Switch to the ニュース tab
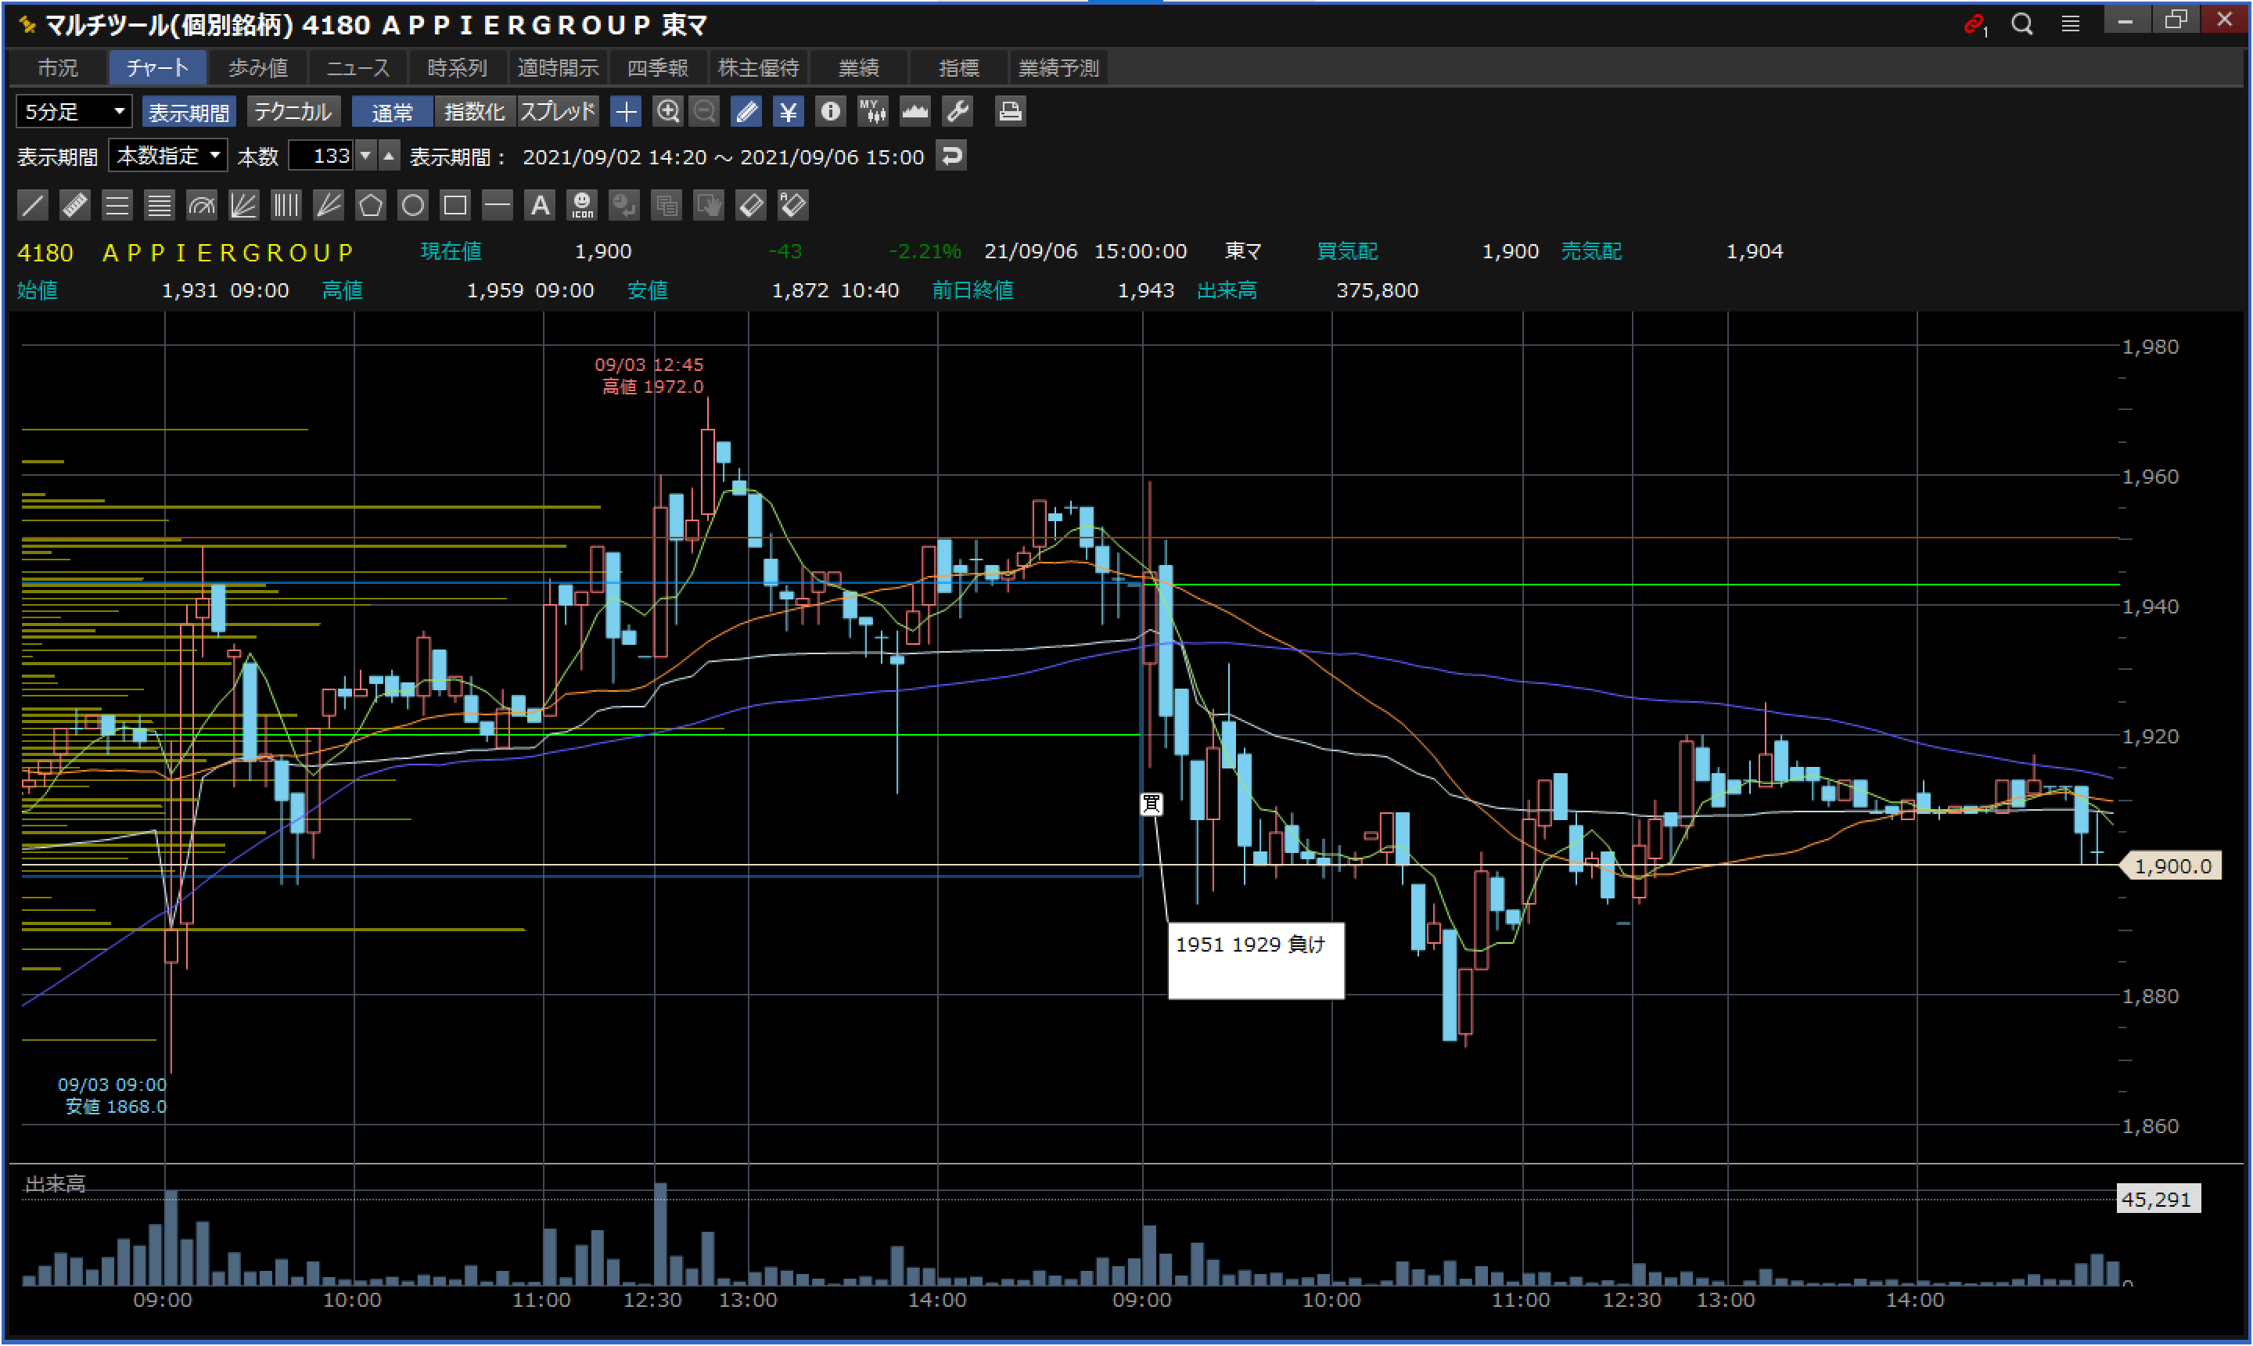 [358, 68]
